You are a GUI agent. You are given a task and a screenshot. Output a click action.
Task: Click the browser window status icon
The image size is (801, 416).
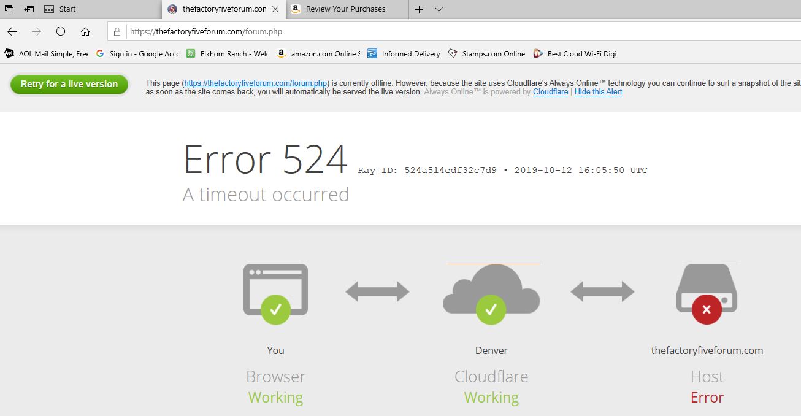pyautogui.click(x=275, y=294)
